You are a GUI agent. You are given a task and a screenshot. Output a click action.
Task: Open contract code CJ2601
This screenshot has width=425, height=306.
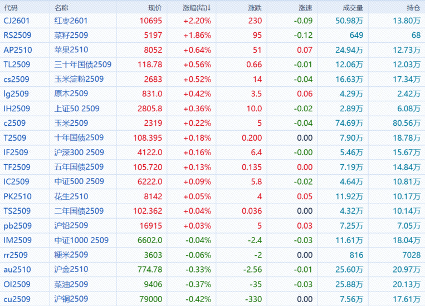[17, 21]
